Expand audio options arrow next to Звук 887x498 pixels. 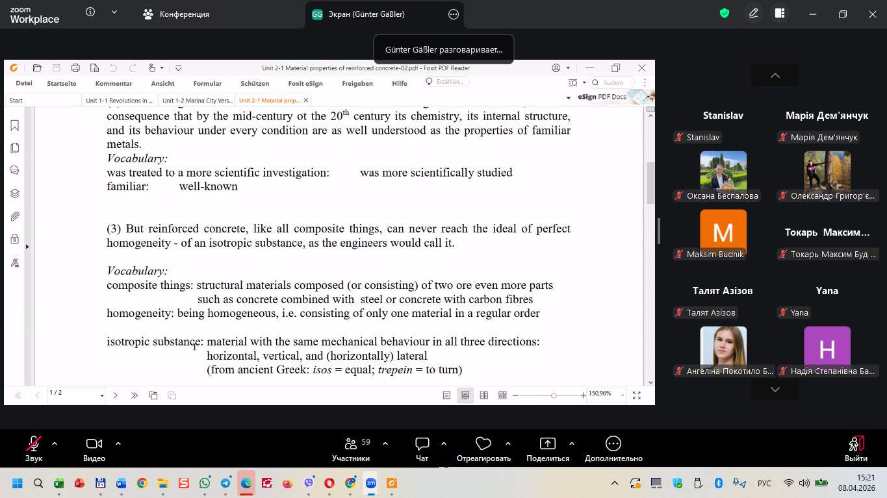[55, 443]
